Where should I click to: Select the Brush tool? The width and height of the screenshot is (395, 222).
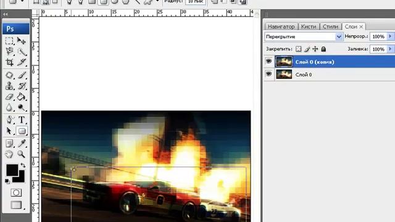(x=22, y=75)
